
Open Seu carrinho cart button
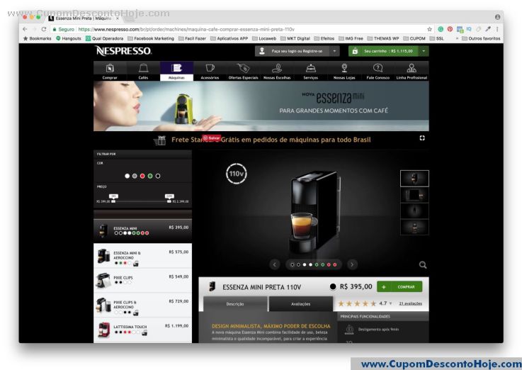click(383, 51)
